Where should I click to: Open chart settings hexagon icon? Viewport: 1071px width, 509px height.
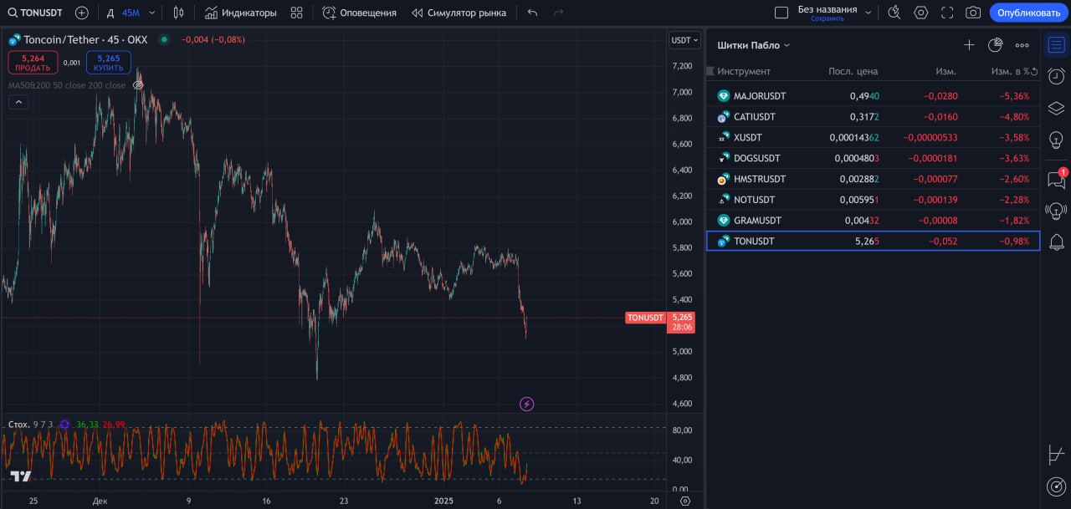click(921, 13)
